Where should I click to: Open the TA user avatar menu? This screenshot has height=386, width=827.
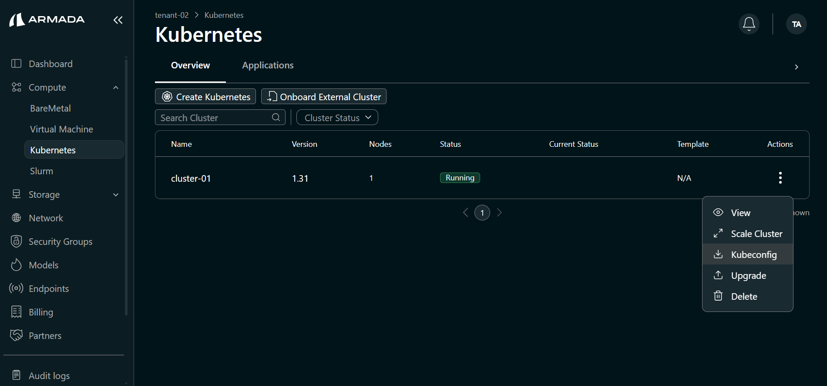[797, 24]
